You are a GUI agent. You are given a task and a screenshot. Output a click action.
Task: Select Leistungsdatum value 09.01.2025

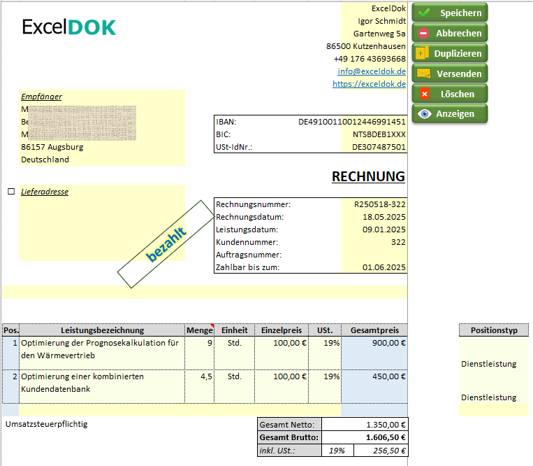point(384,230)
